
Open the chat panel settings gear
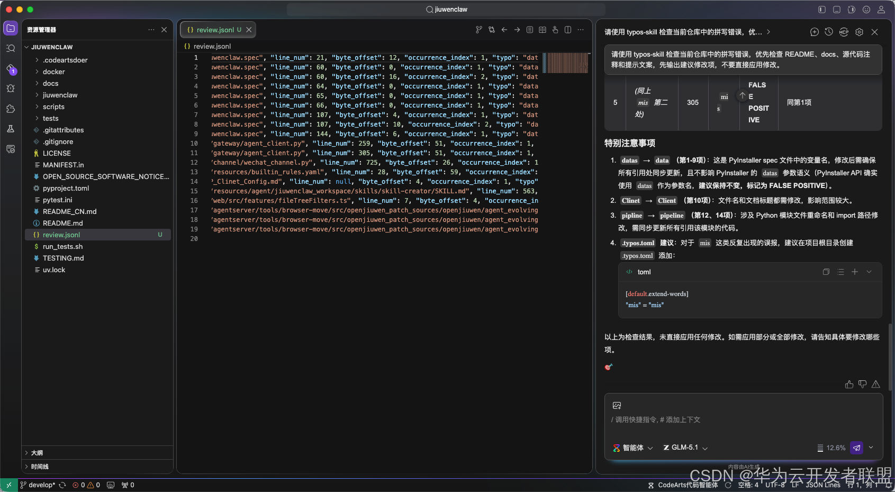(860, 32)
